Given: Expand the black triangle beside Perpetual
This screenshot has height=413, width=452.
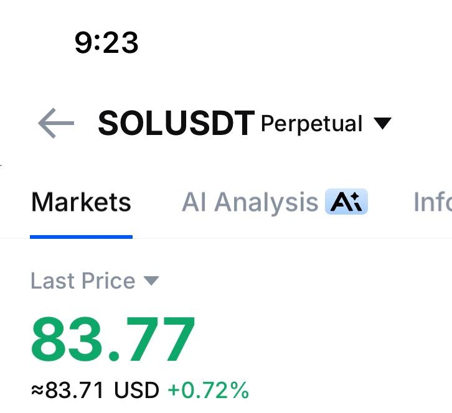Looking at the screenshot, I should point(382,123).
